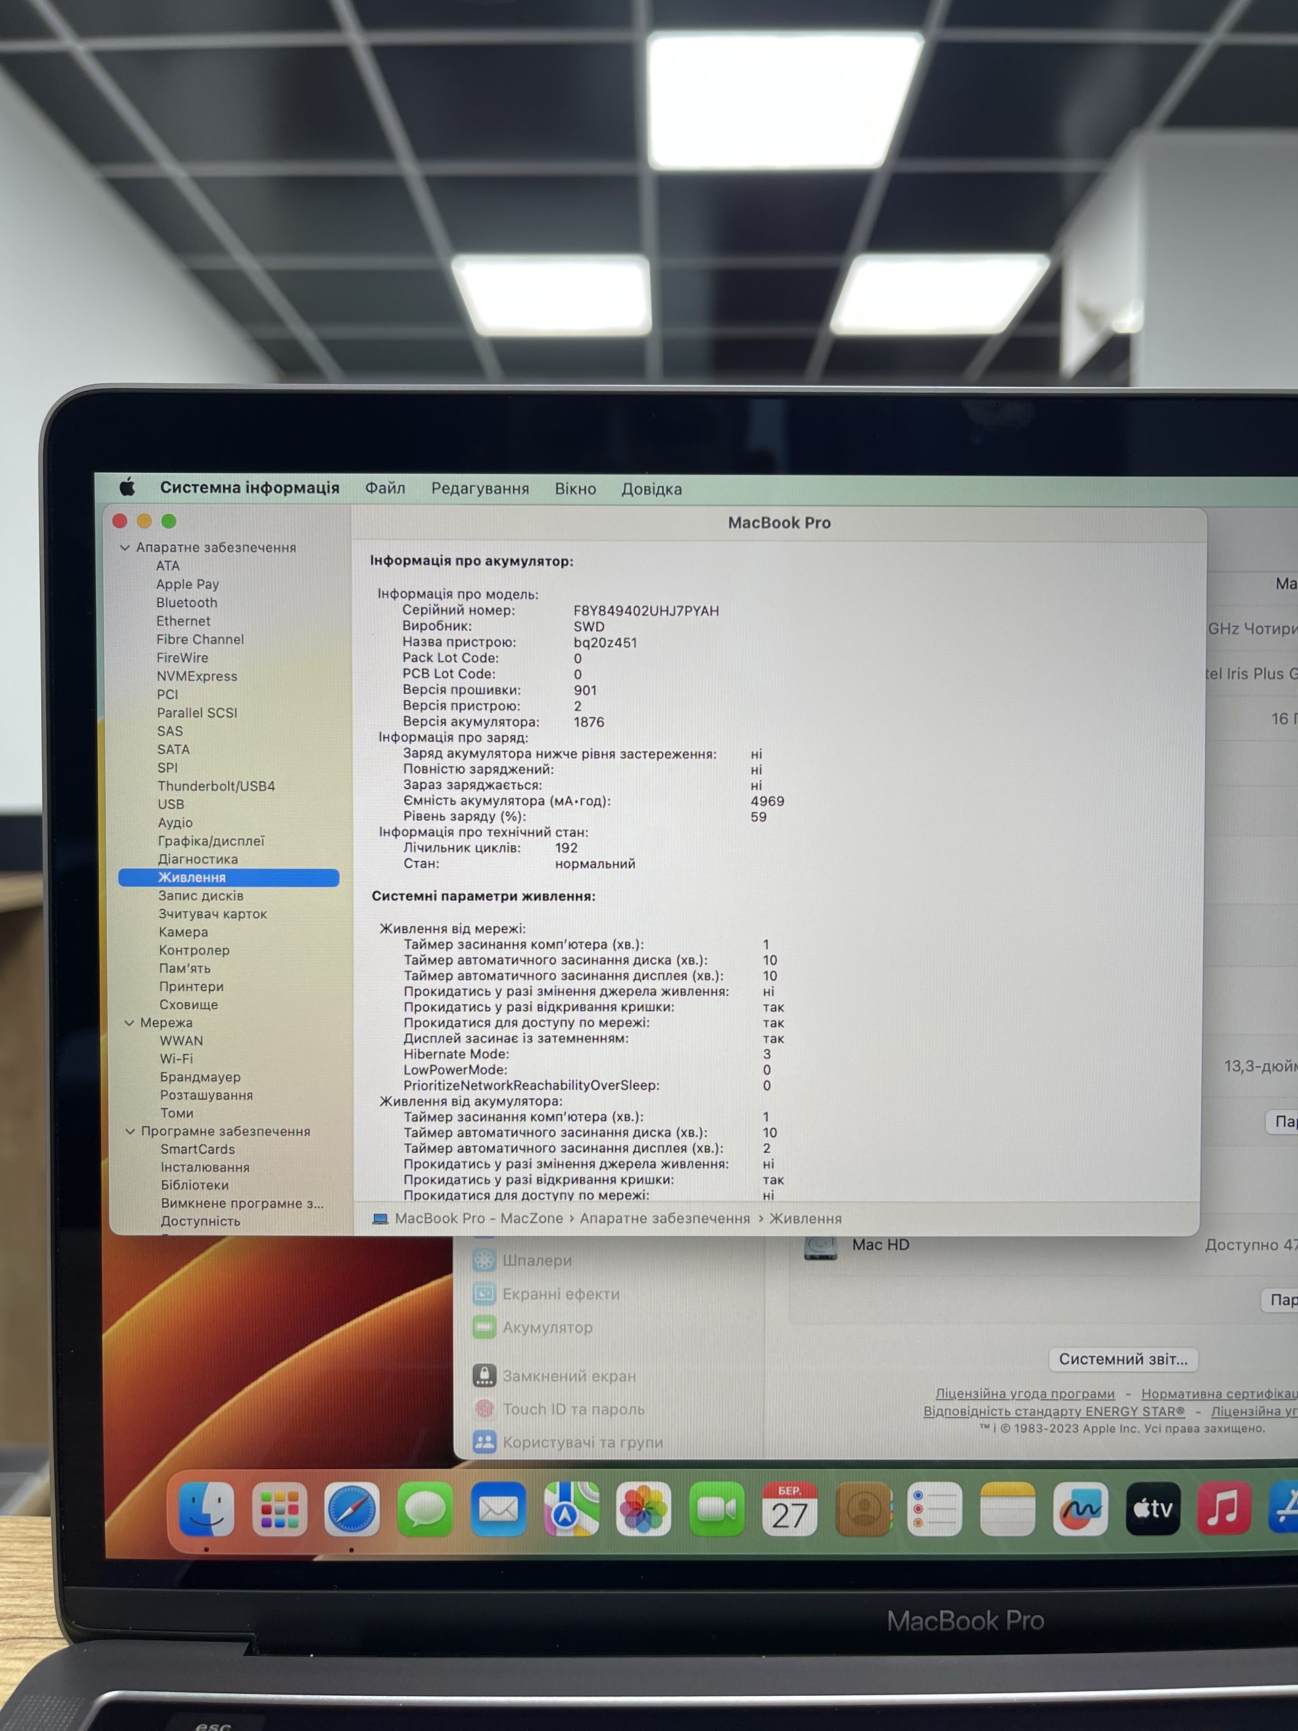This screenshot has width=1298, height=1731.
Task: Click cycle count value 192
Action: tap(566, 847)
